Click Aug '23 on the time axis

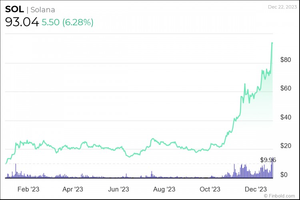(164, 189)
